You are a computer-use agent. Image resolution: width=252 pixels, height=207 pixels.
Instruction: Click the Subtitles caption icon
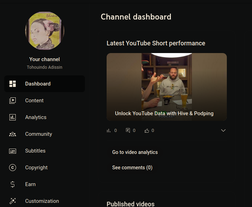[13, 151]
